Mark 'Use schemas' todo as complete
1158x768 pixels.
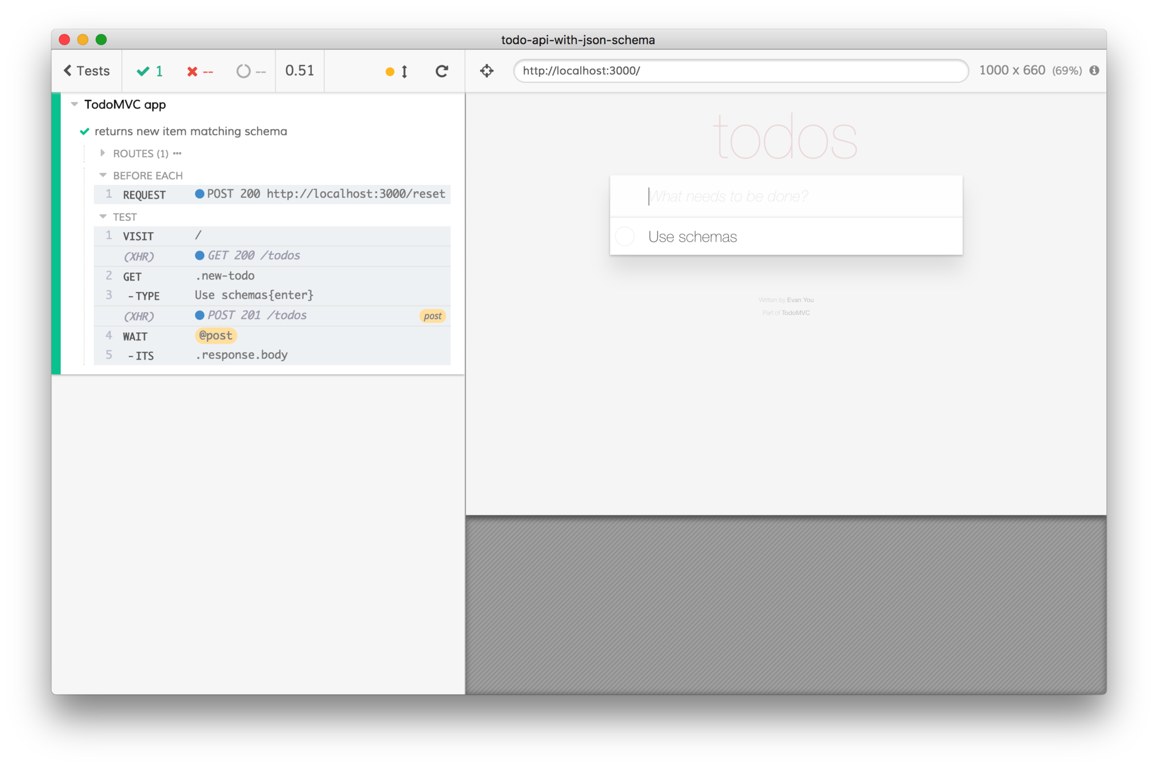click(x=625, y=236)
